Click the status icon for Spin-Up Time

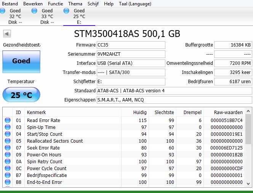click(8, 127)
